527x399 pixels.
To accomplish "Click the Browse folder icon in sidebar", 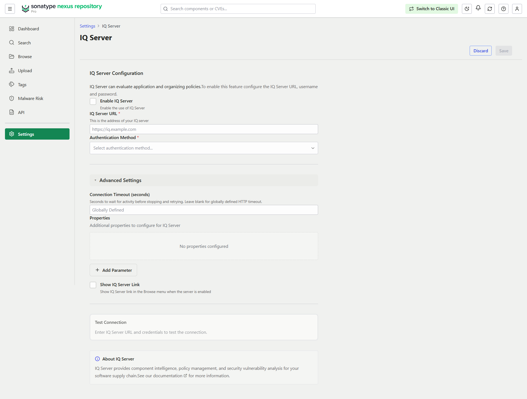I will click(x=12, y=56).
